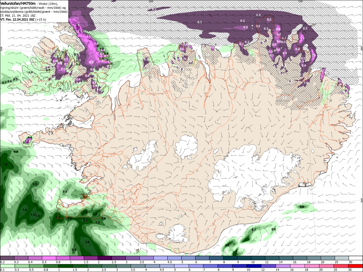Click the '(+15 h)' forecast offset
363x272 pixels.
click(x=41, y=20)
